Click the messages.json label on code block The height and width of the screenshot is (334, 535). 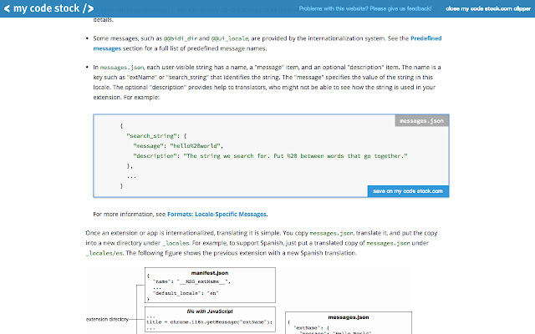(420, 121)
